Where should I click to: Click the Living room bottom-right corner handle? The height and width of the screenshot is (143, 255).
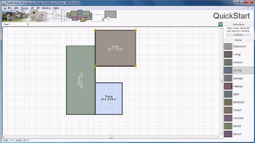[x=135, y=66]
